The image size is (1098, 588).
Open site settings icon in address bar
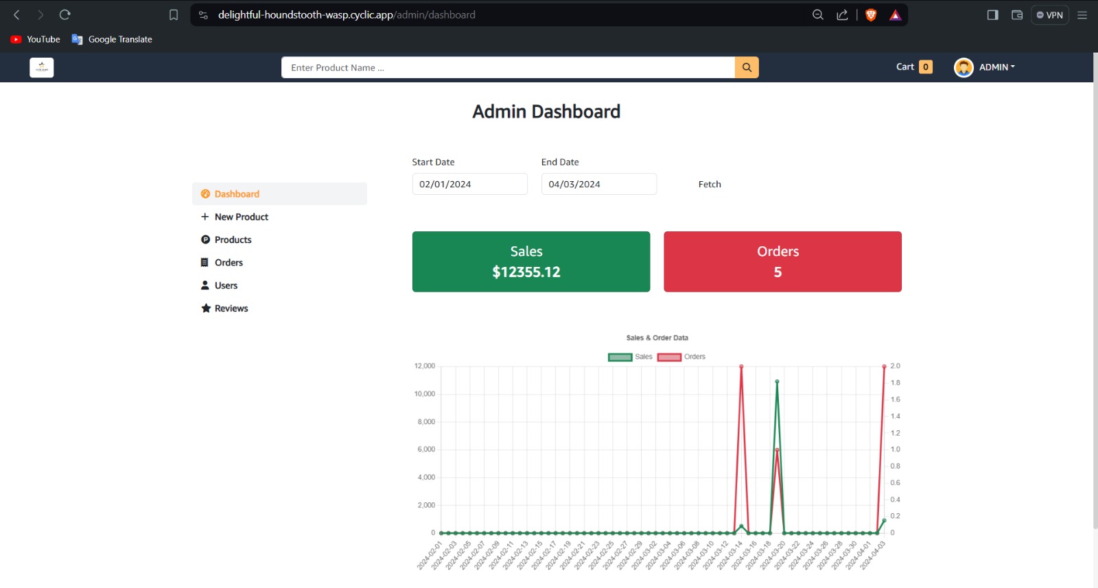click(203, 14)
